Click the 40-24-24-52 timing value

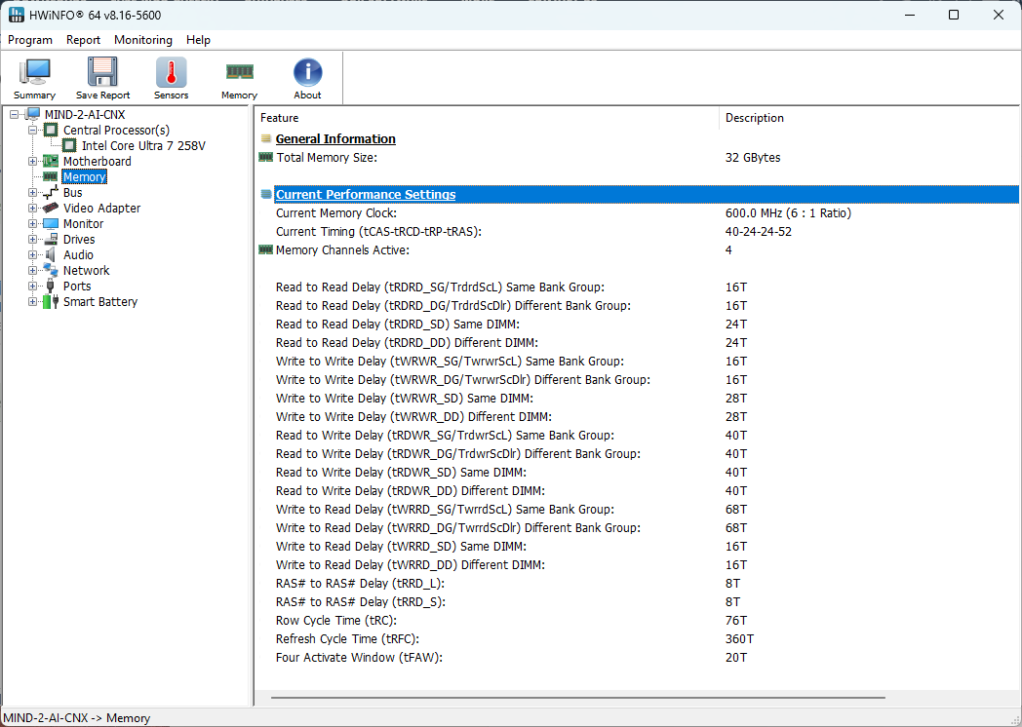[x=759, y=231]
